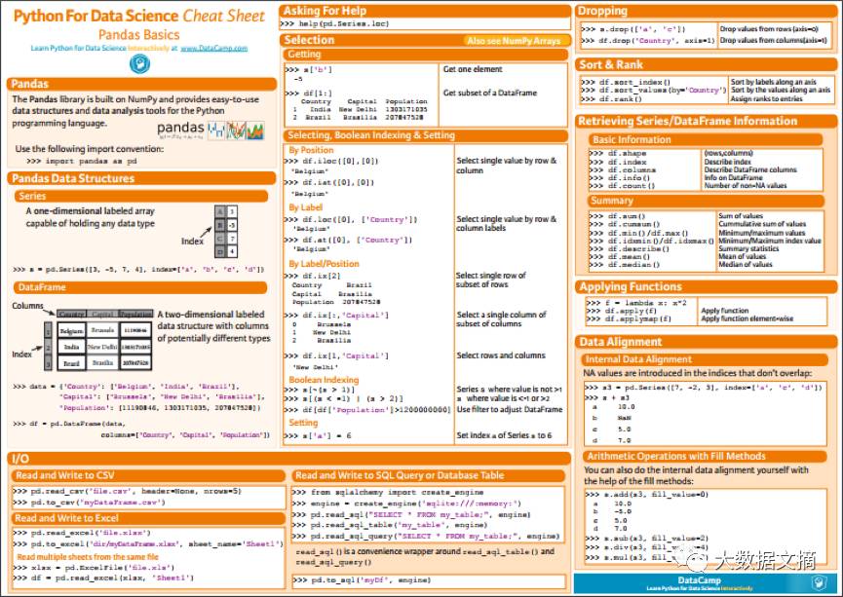The height and width of the screenshot is (597, 843).
Task: Click the Retrieving Series/DataFrame Information header
Action: (x=688, y=121)
